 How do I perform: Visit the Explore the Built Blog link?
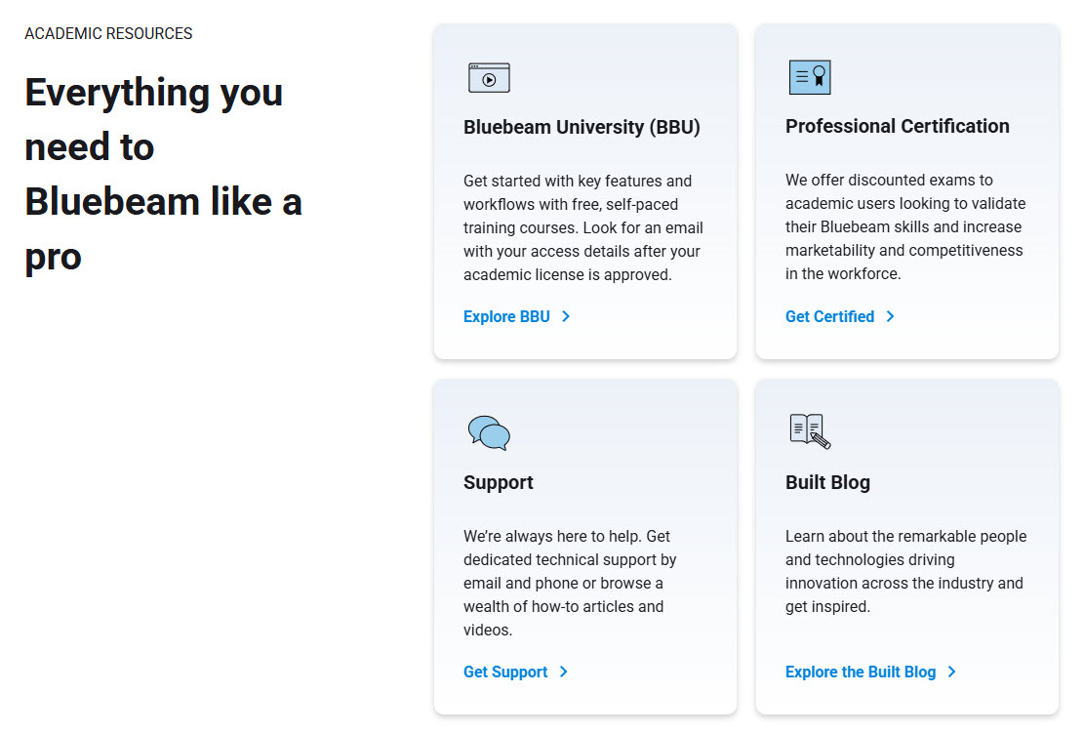pyautogui.click(x=861, y=672)
